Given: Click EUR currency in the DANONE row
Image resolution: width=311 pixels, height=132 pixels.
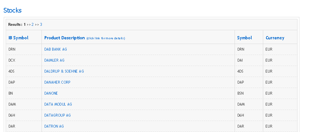Looking at the screenshot, I should [x=269, y=93].
